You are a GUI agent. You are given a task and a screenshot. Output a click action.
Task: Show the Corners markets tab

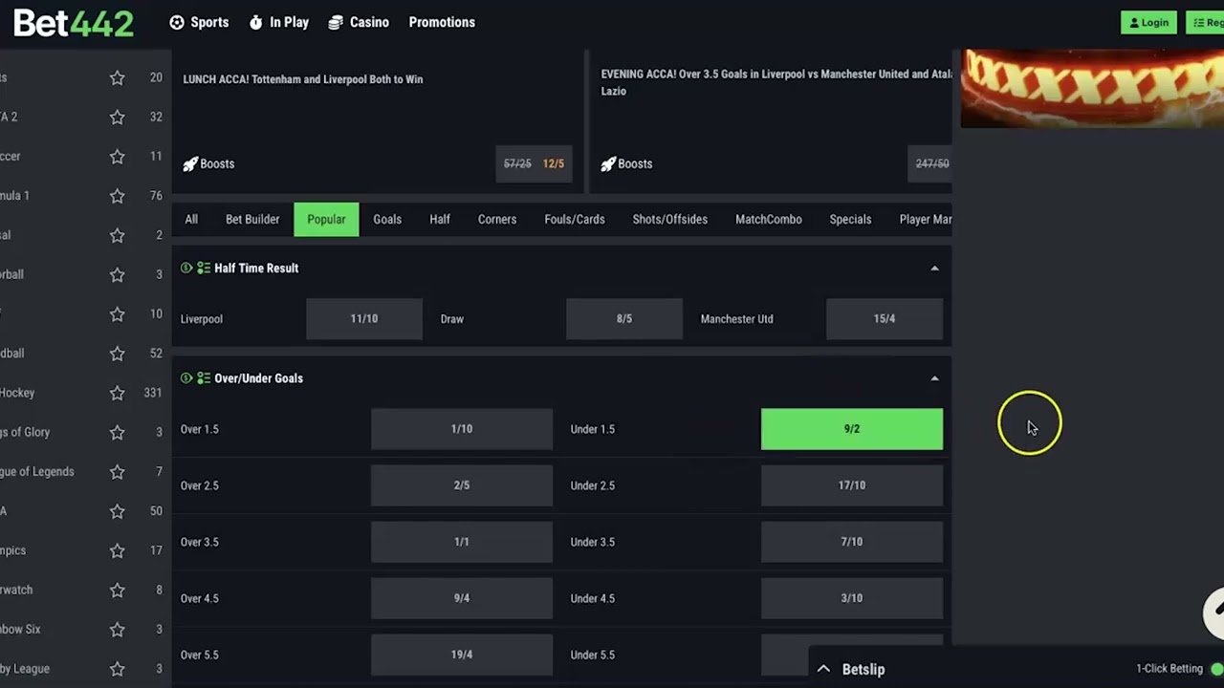pos(497,219)
